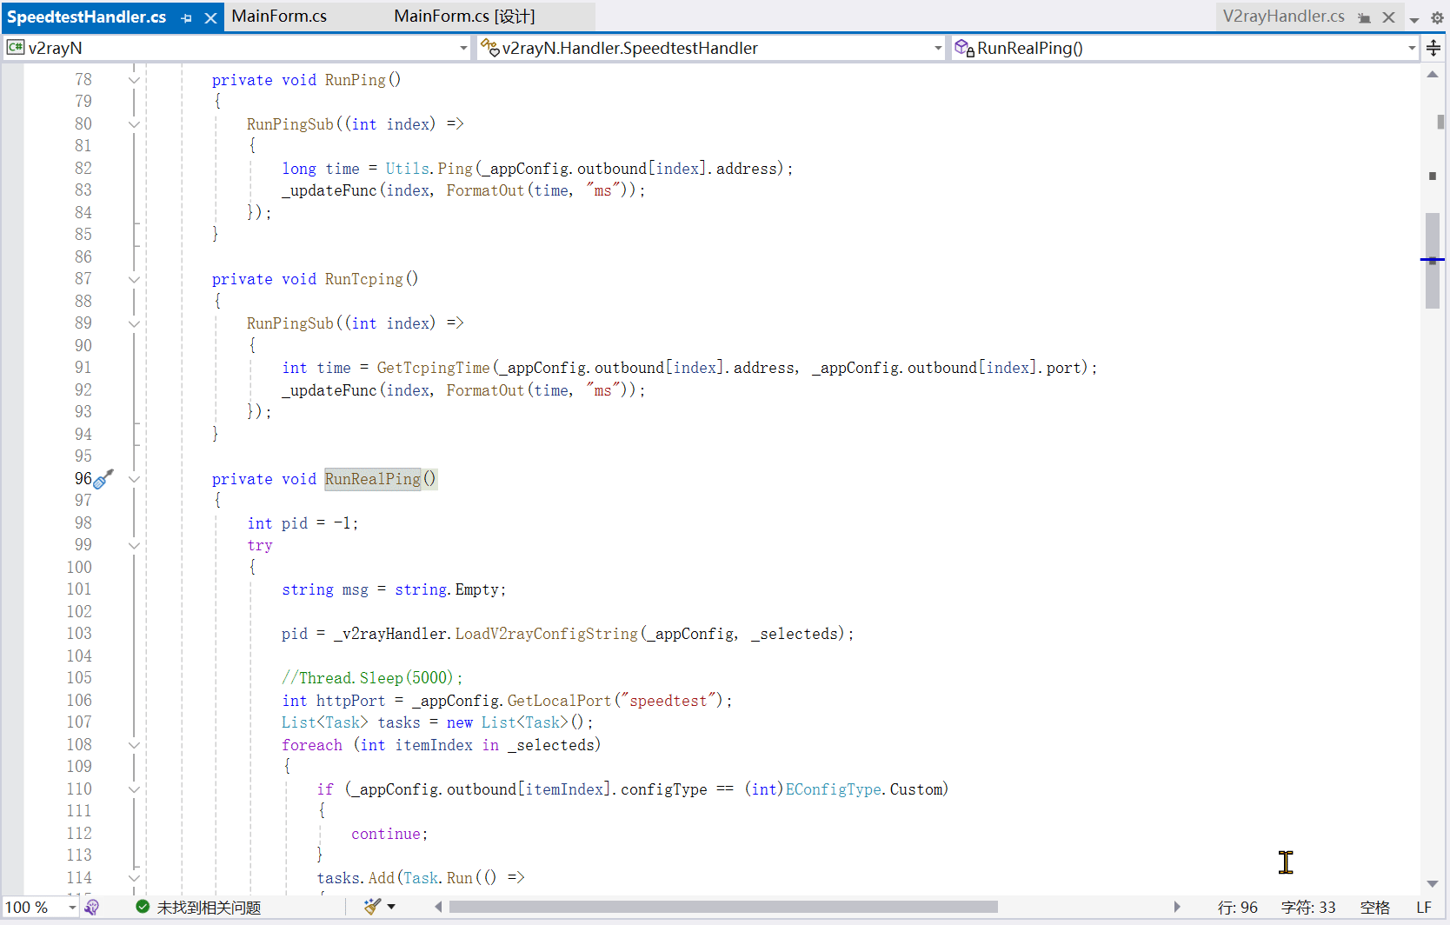Screen dimensions: 1450x925
Task: Click the screwdriver quick actions icon on line 96
Action: pyautogui.click(x=103, y=479)
